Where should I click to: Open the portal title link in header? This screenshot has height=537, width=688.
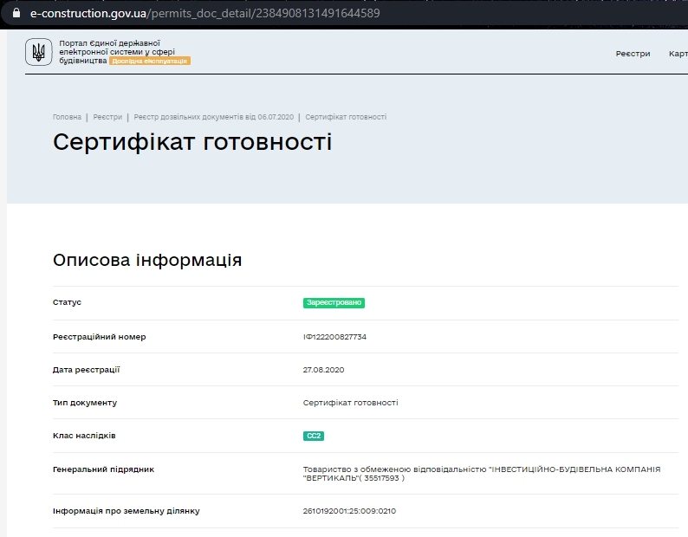click(117, 52)
